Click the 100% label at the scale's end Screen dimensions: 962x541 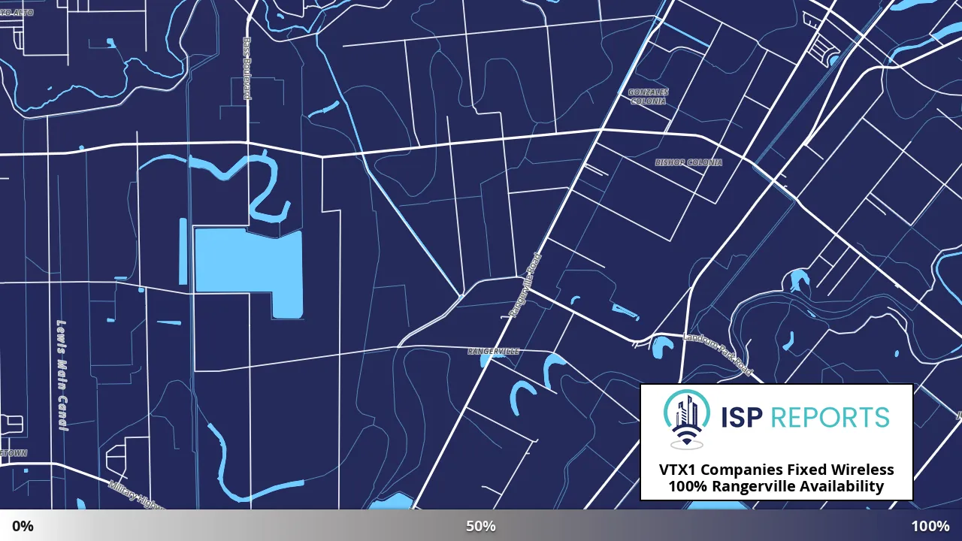(930, 526)
